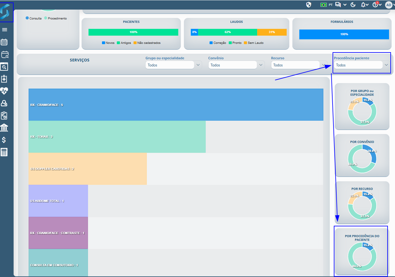395x277 pixels.
Task: Open the hamburger menu in sidebar
Action: 5,30
